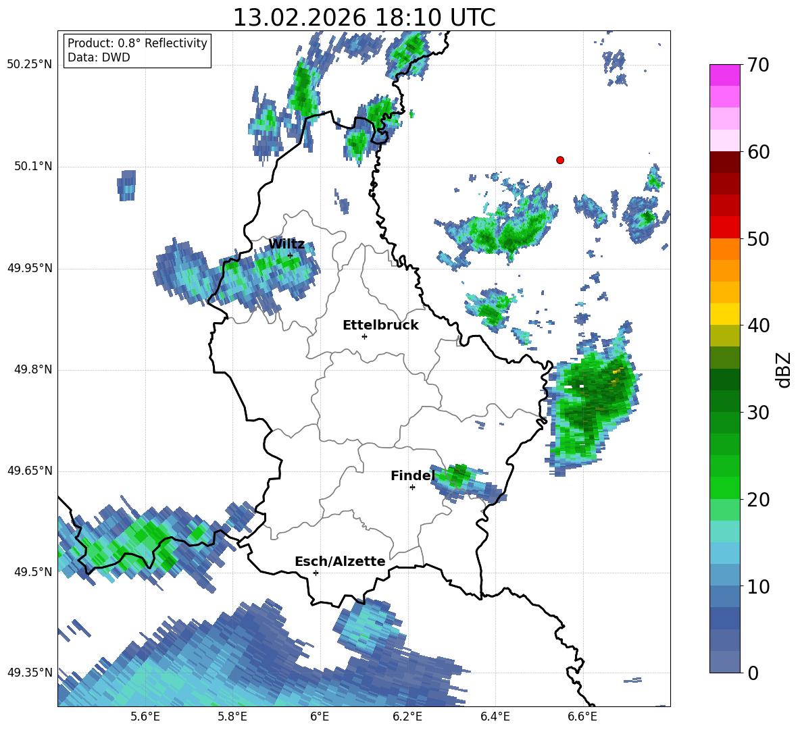Click the 6.6°E longitude label

[x=582, y=716]
